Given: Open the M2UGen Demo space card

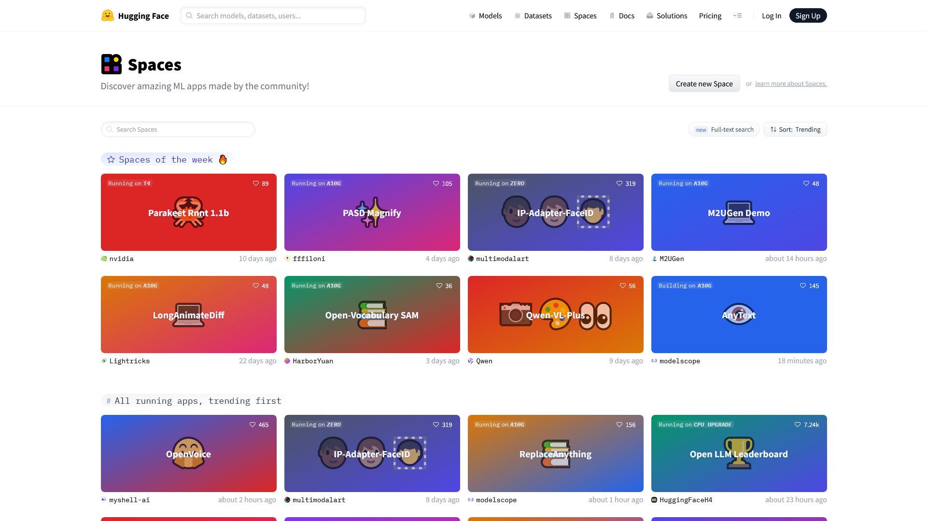Looking at the screenshot, I should coord(739,212).
